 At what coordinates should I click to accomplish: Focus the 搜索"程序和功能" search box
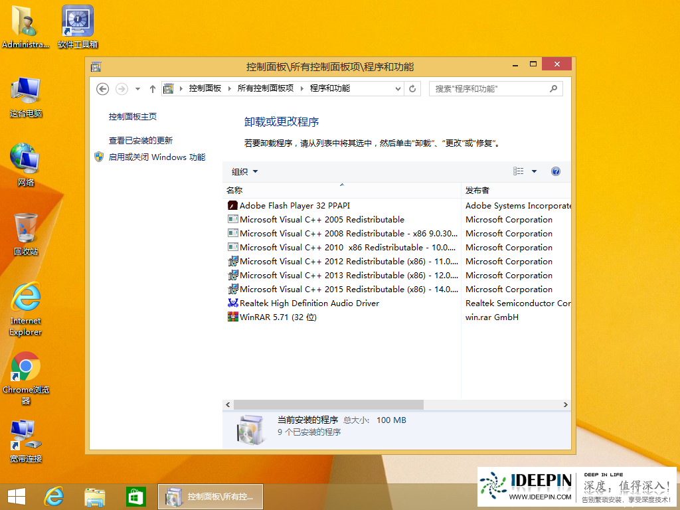495,89
